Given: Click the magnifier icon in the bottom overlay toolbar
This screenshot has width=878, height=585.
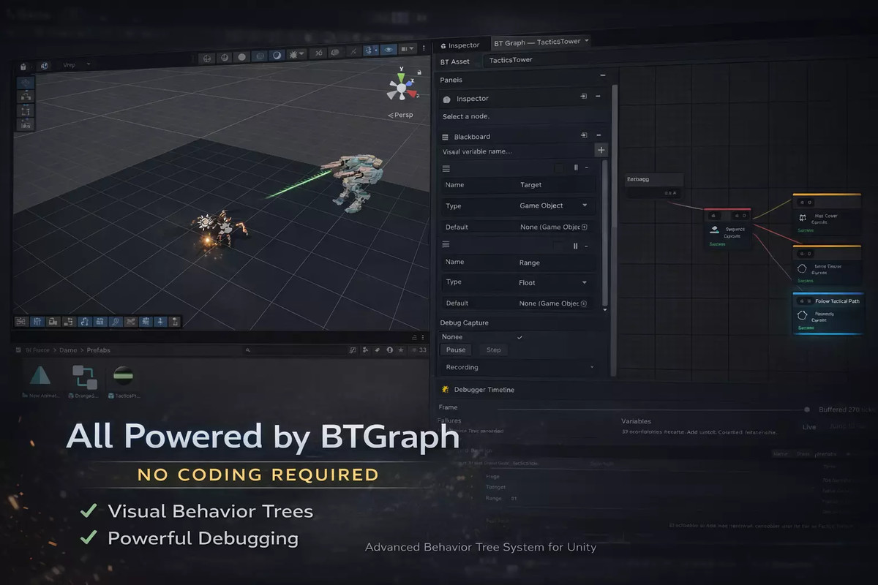Looking at the screenshot, I should click(115, 321).
